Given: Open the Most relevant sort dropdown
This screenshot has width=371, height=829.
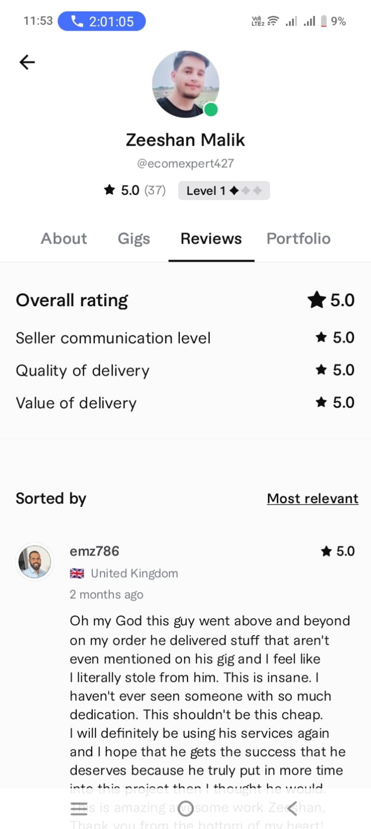Looking at the screenshot, I should click(x=312, y=498).
